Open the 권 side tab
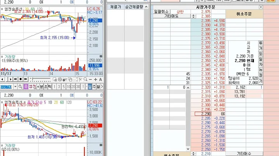The height and width of the screenshot is (156, 279). click(260, 75)
